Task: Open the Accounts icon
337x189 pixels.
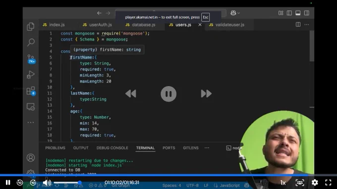Action: [x=31, y=158]
